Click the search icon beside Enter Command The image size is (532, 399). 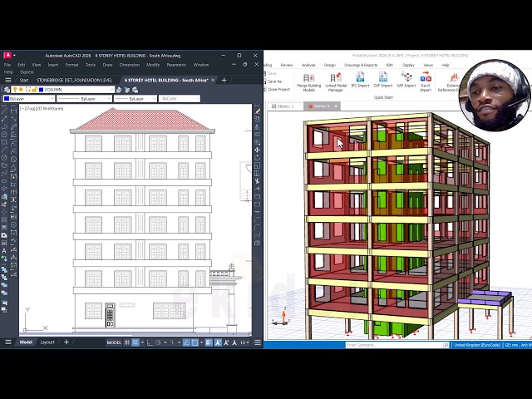pos(446,345)
